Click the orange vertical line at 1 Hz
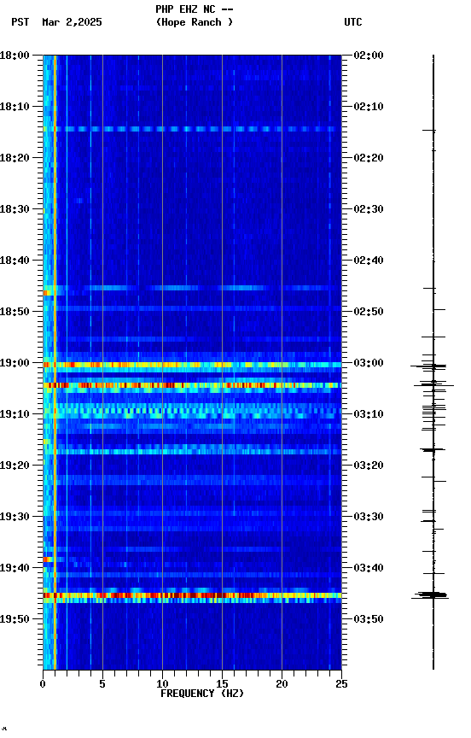 (x=55, y=362)
